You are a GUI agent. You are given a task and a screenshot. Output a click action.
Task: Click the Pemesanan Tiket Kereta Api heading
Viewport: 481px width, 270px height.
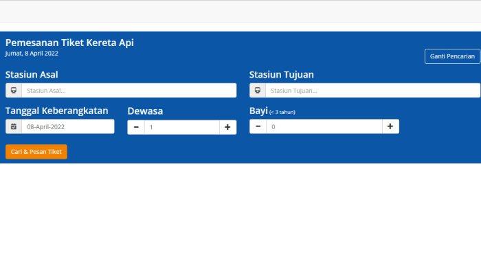tap(69, 43)
